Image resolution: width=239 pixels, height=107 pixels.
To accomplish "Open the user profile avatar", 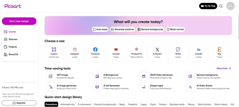I will click(230, 6).
